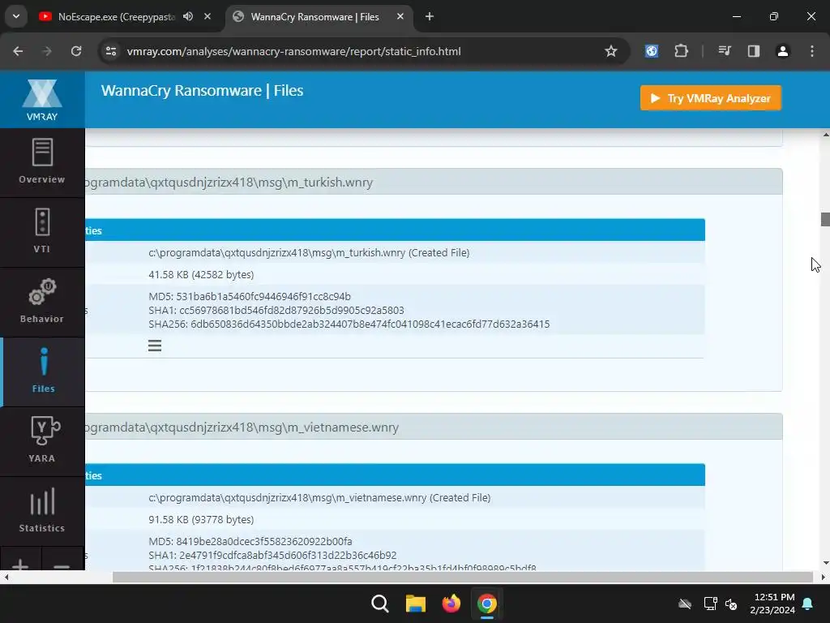Bookmark this page with star icon
830x623 pixels.
click(x=611, y=51)
